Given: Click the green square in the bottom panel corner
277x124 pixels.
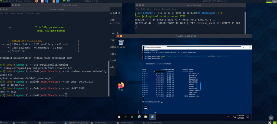Looking at the screenshot, I should (275, 123).
